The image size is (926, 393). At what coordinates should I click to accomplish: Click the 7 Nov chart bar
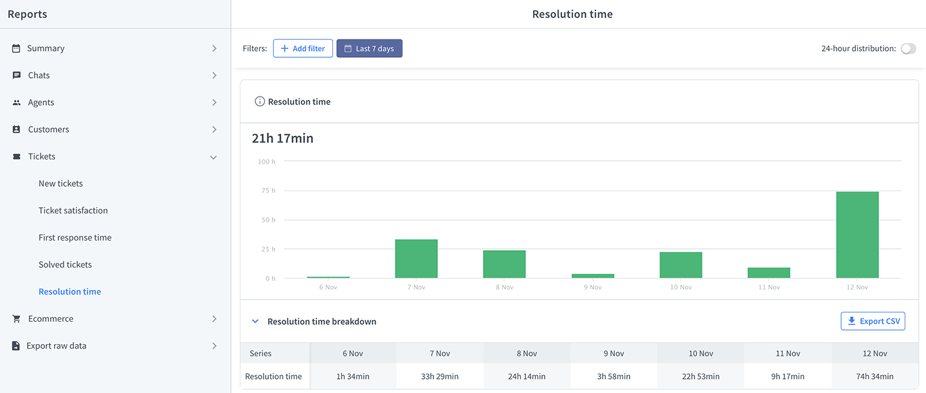[416, 259]
